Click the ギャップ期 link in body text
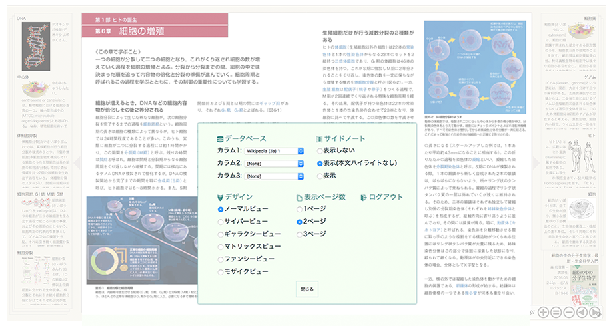This screenshot has height=326, width=613. pyautogui.click(x=270, y=104)
